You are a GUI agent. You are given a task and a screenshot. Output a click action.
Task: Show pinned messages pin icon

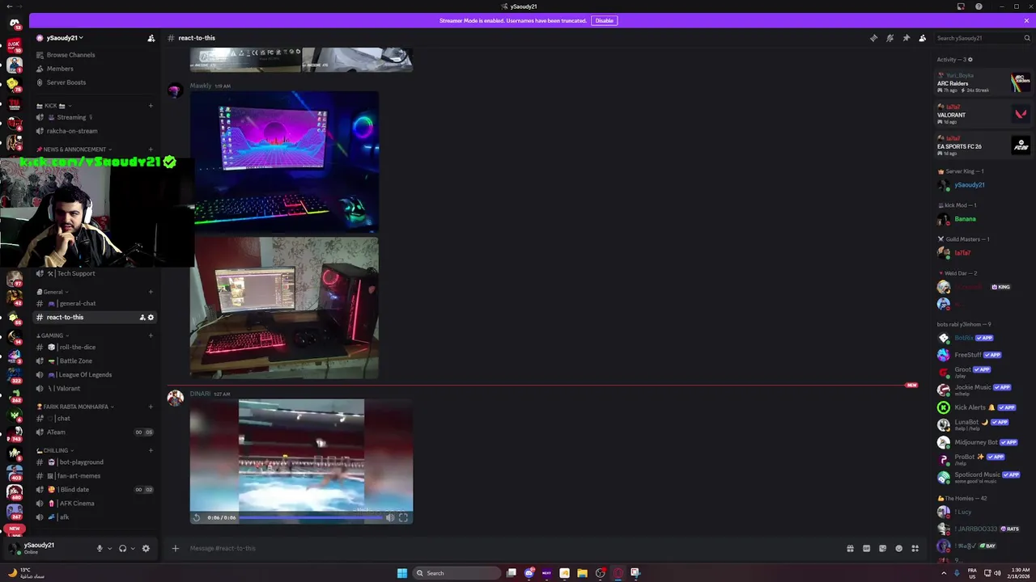coord(906,38)
